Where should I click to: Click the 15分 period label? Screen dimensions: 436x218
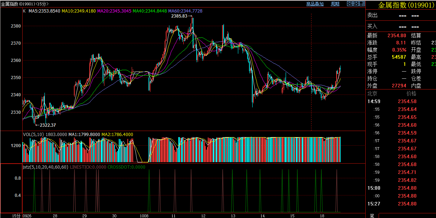point(16,216)
